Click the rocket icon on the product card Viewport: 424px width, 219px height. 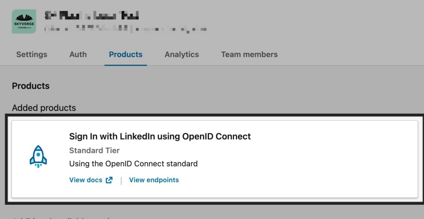click(x=38, y=156)
